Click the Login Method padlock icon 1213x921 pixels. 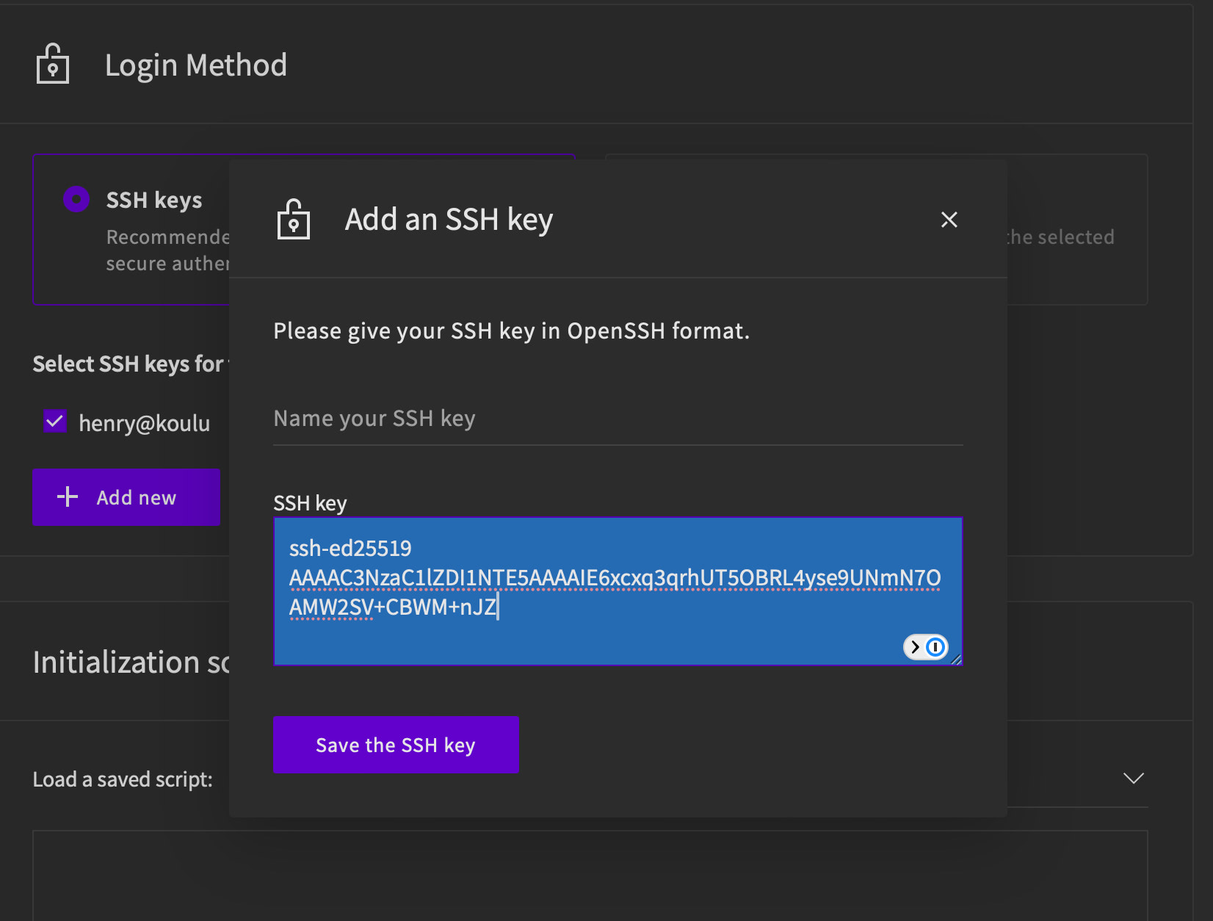pyautogui.click(x=53, y=64)
